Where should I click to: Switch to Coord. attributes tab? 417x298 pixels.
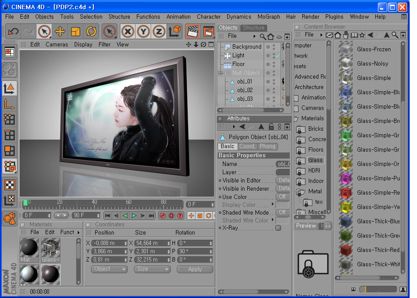[x=247, y=146]
